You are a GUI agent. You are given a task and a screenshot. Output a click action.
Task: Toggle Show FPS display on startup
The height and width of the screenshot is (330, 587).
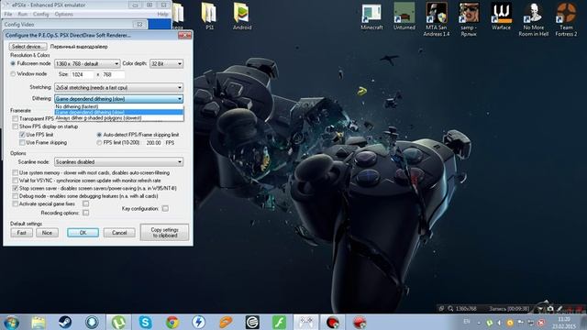[x=15, y=126]
